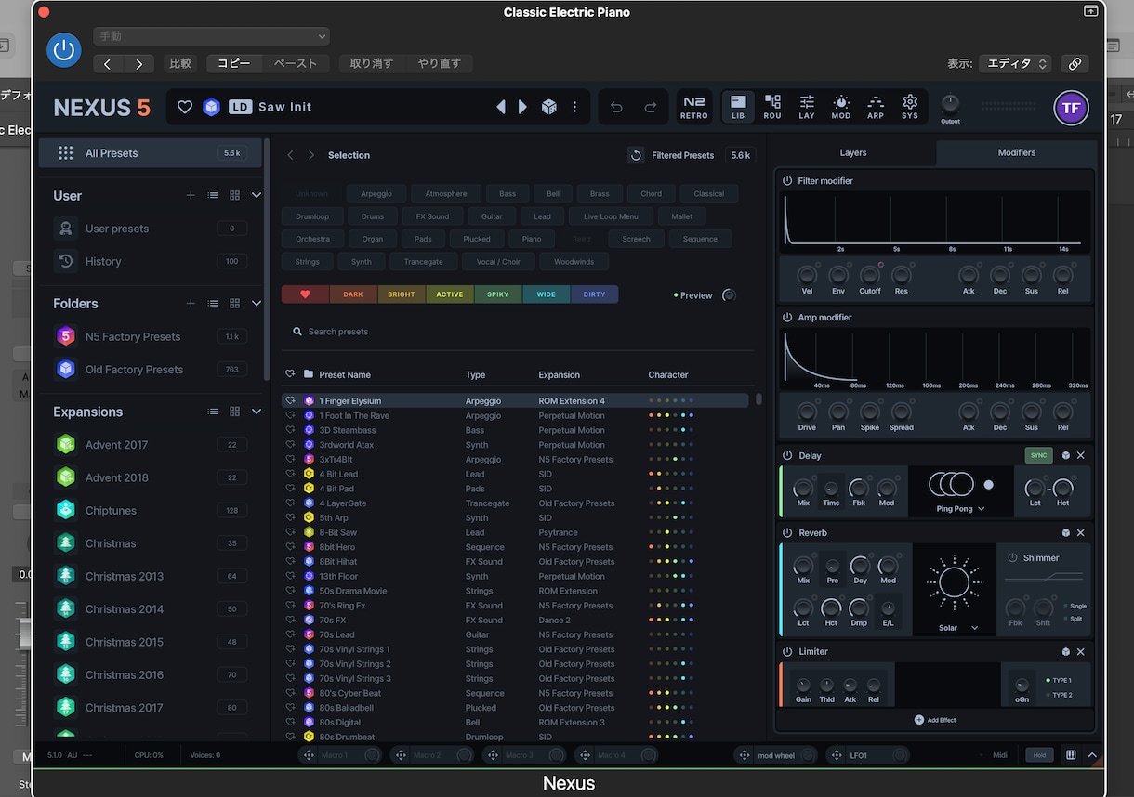Open the ARP arpeggiator page

coord(876,107)
